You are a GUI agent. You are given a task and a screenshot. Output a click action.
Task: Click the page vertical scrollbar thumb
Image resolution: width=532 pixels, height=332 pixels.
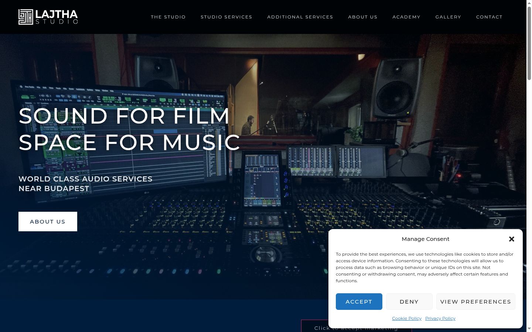(x=529, y=43)
